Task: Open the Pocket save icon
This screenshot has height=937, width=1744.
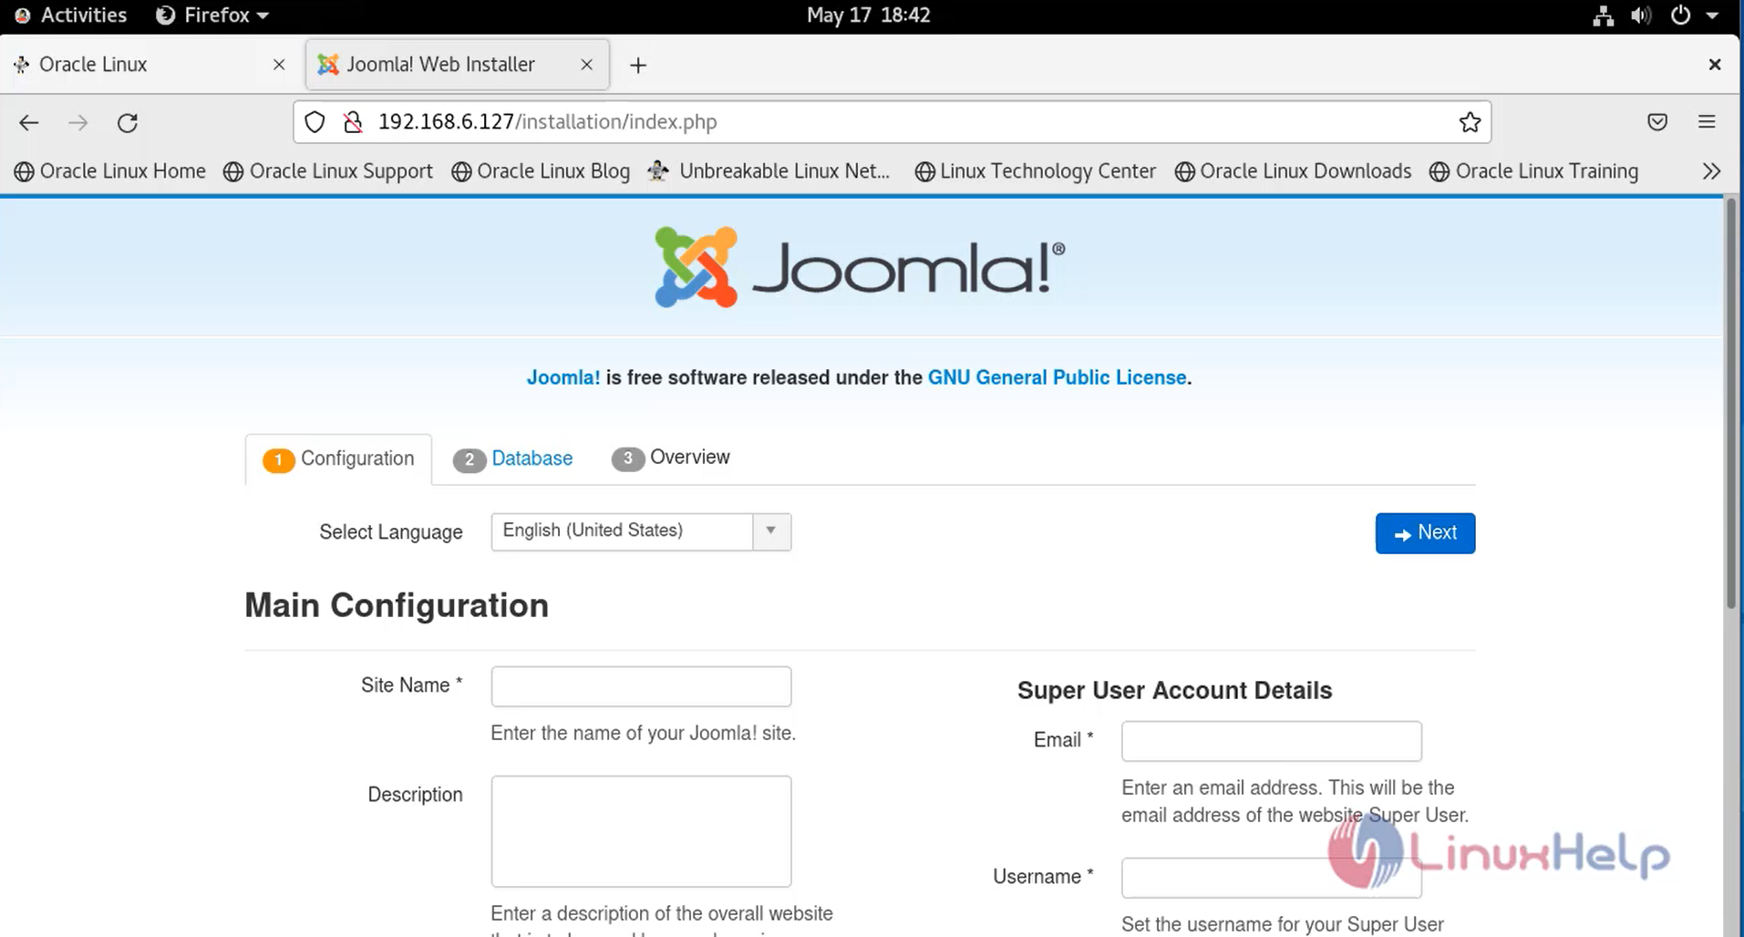Action: pyautogui.click(x=1657, y=122)
